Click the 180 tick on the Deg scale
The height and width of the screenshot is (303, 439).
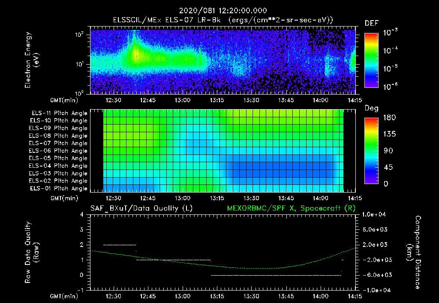(x=390, y=118)
